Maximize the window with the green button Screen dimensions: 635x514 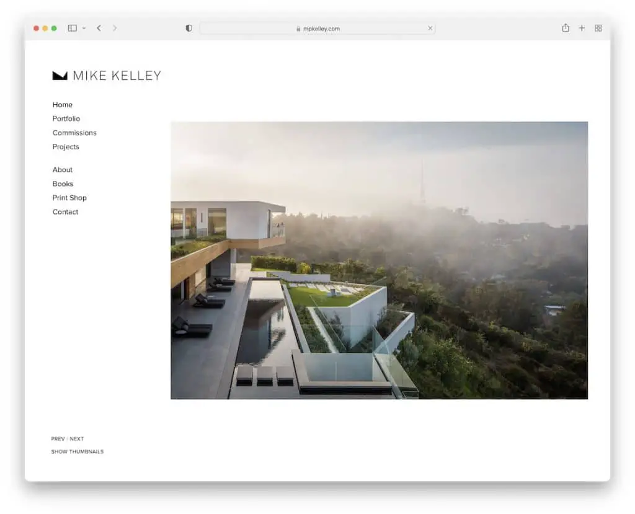click(54, 29)
